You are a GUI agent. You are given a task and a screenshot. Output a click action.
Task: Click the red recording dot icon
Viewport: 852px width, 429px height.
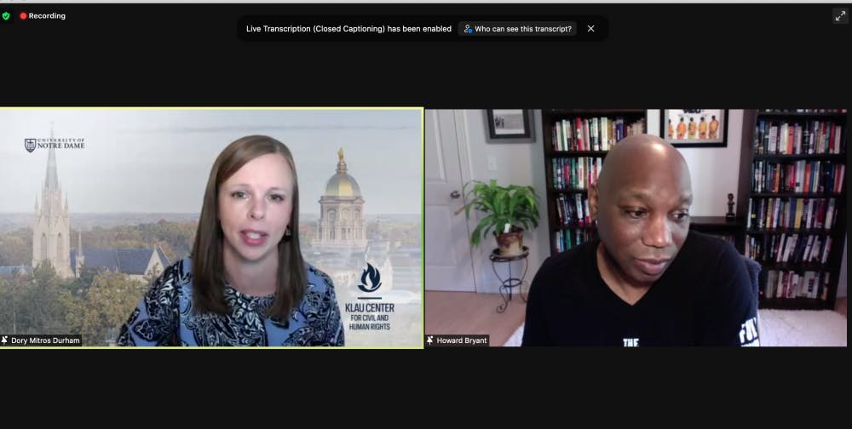pyautogui.click(x=23, y=15)
